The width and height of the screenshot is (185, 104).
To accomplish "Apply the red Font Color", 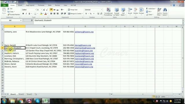I will [46, 14].
